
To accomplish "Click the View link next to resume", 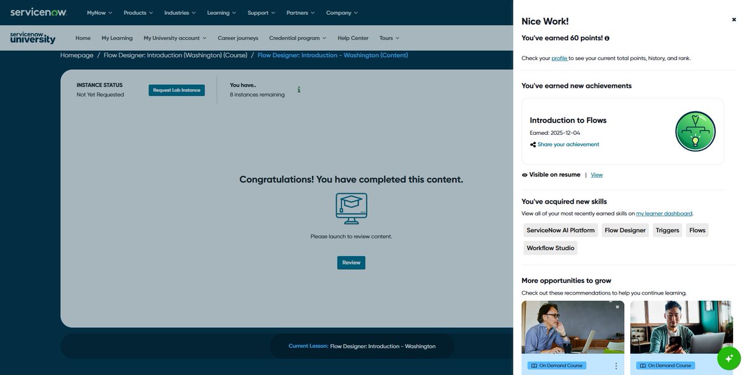I will tap(597, 175).
